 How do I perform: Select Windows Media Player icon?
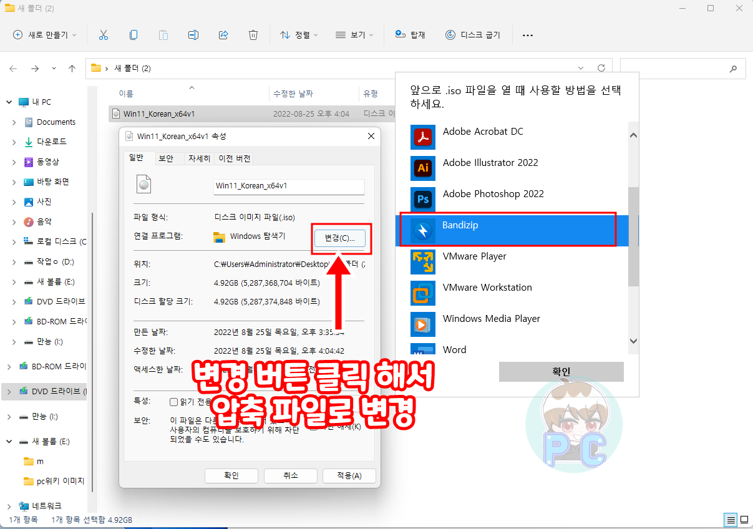[x=422, y=324]
